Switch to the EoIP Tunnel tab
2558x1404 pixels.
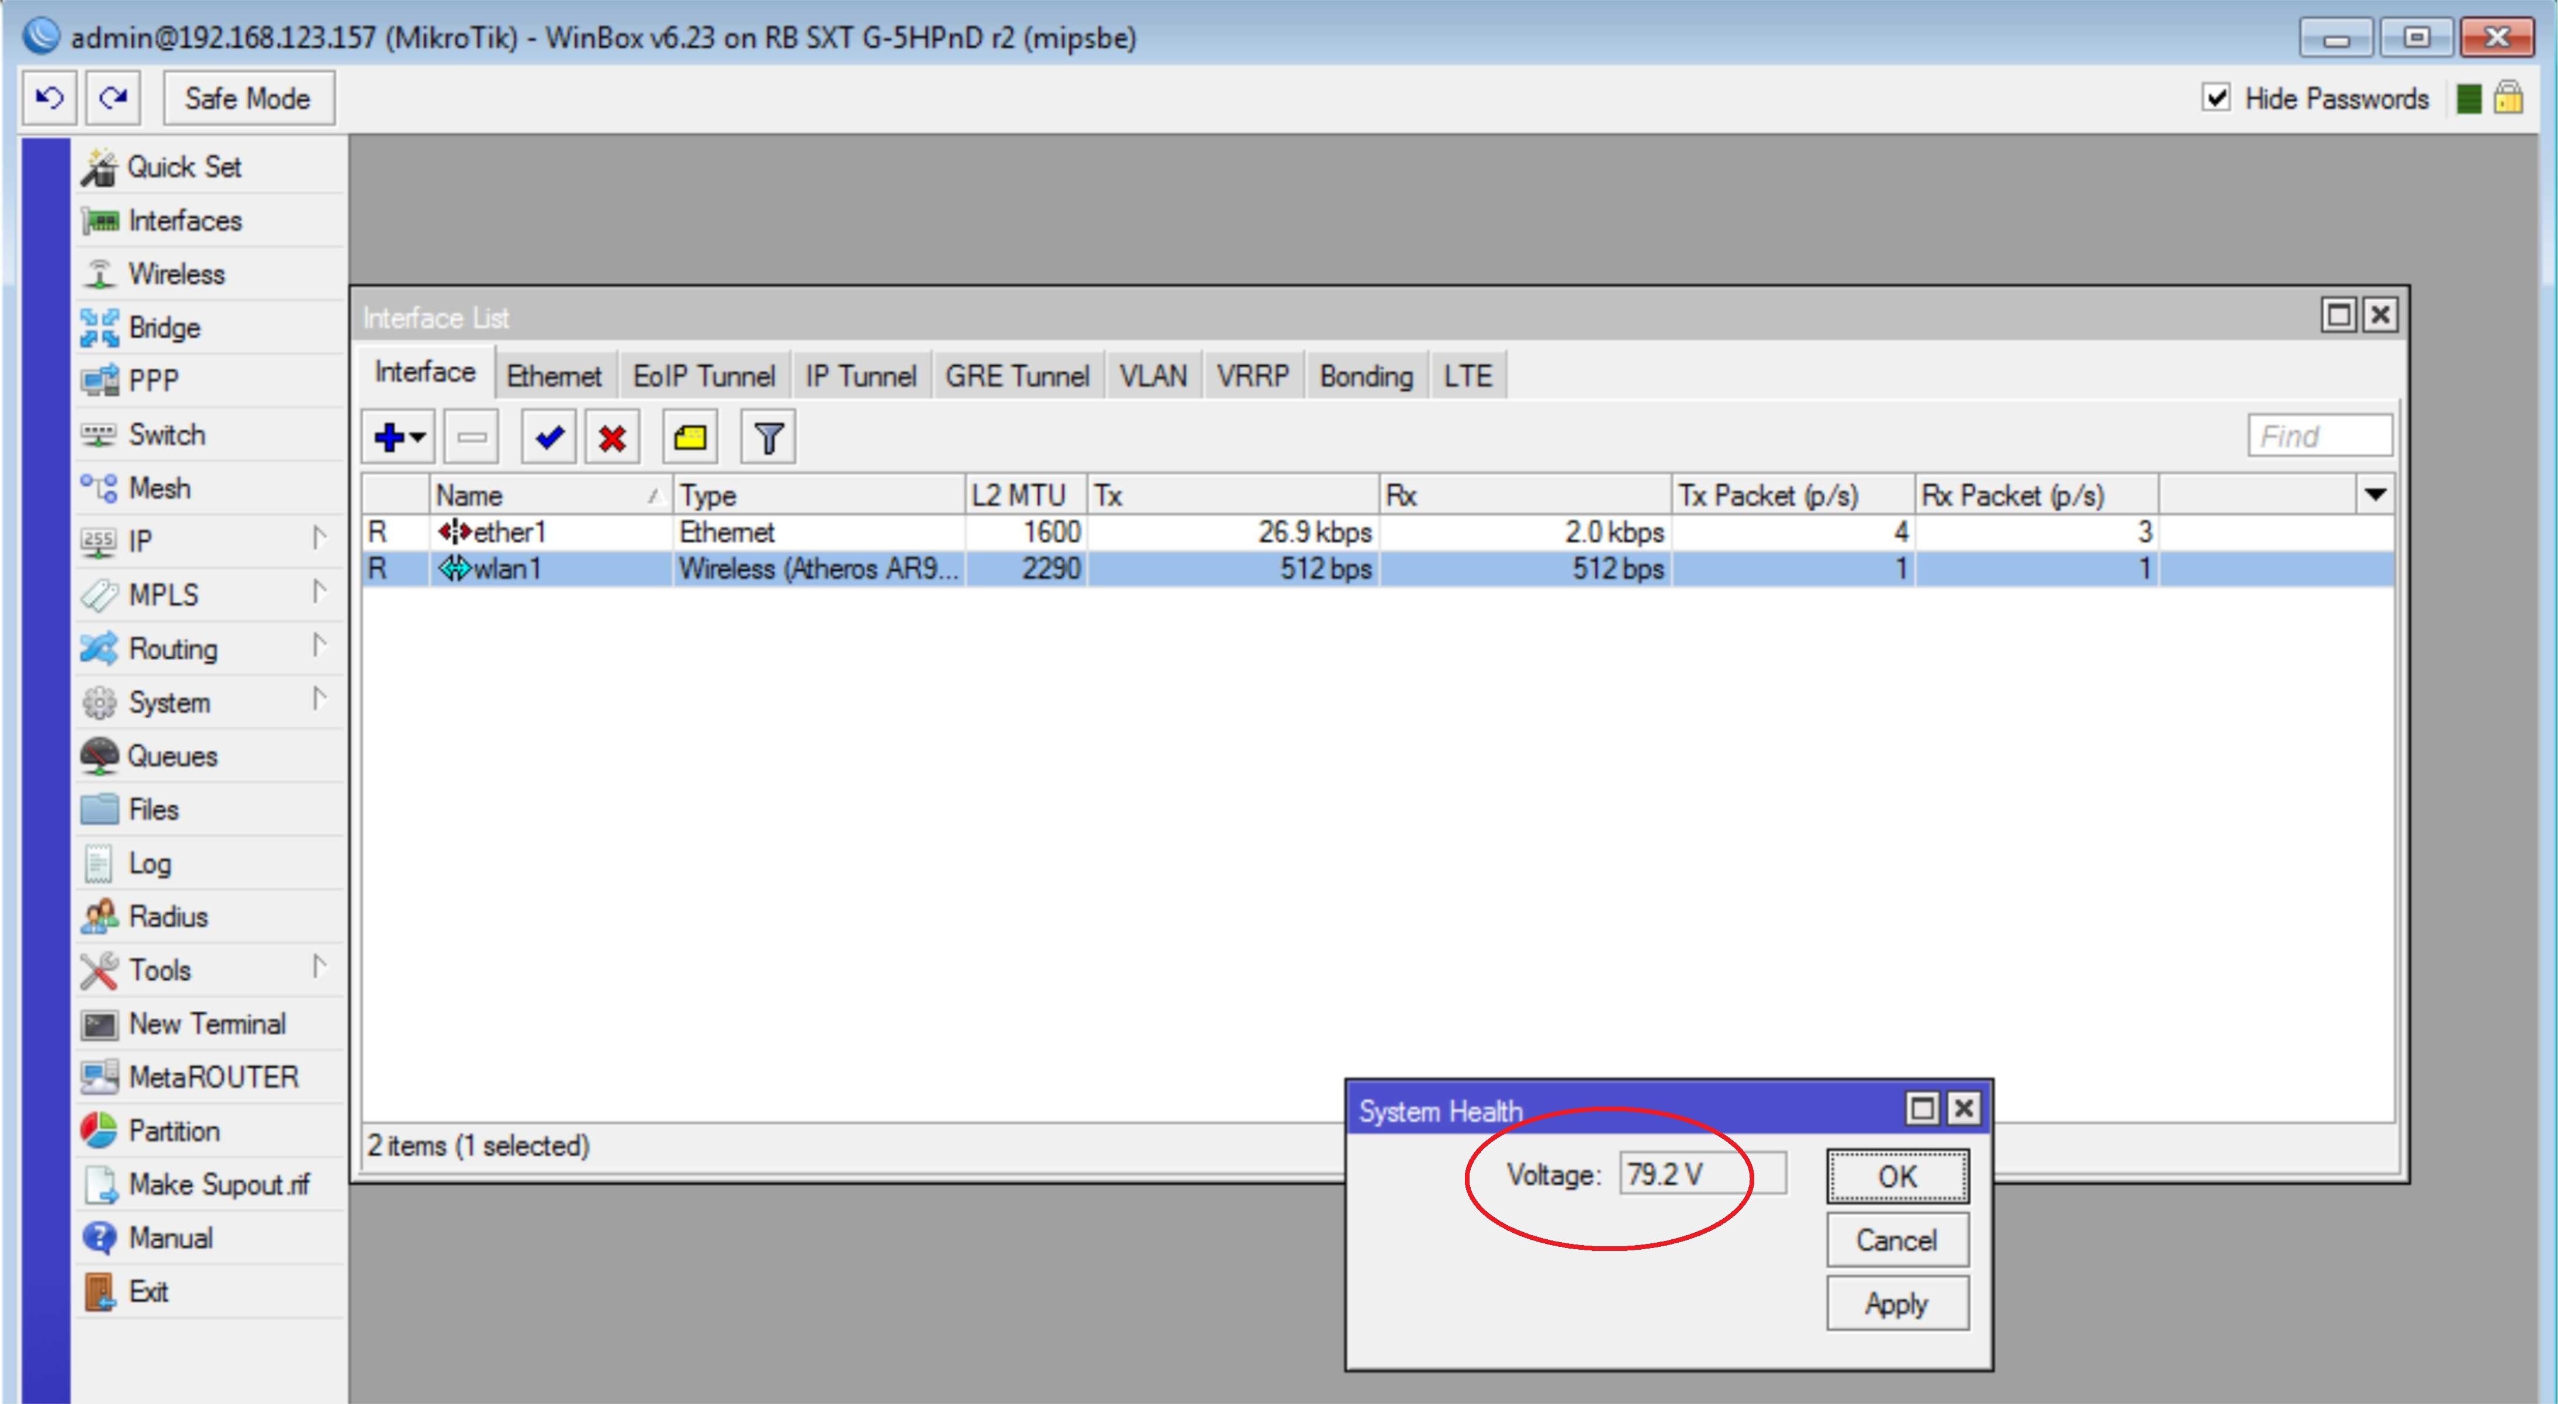[x=704, y=376]
